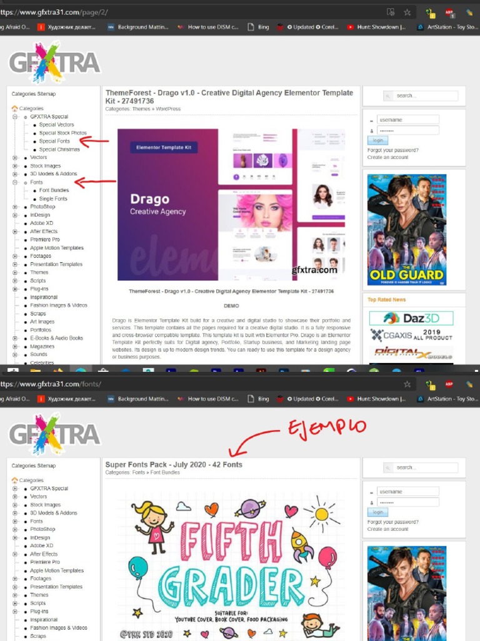This screenshot has height=641, width=480.
Task: Click CGAXIS 2019 All Product banner
Action: pos(411,336)
